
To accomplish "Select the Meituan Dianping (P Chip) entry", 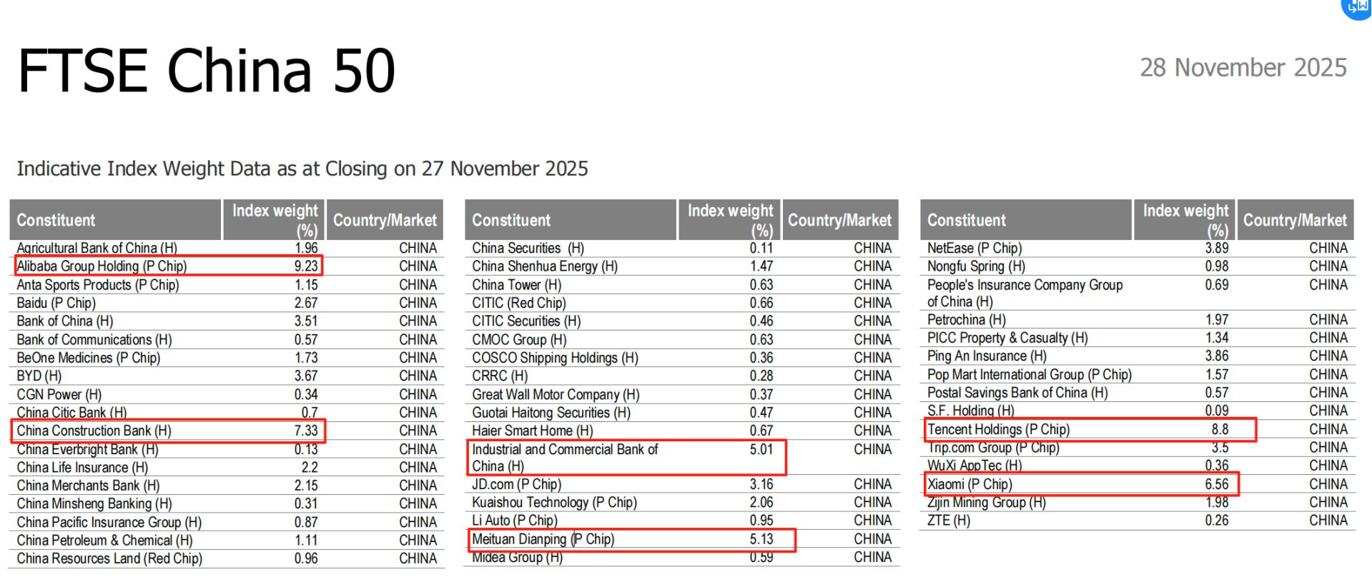I will [x=543, y=539].
